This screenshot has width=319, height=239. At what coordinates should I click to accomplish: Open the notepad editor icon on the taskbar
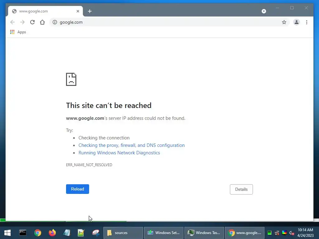point(81,233)
